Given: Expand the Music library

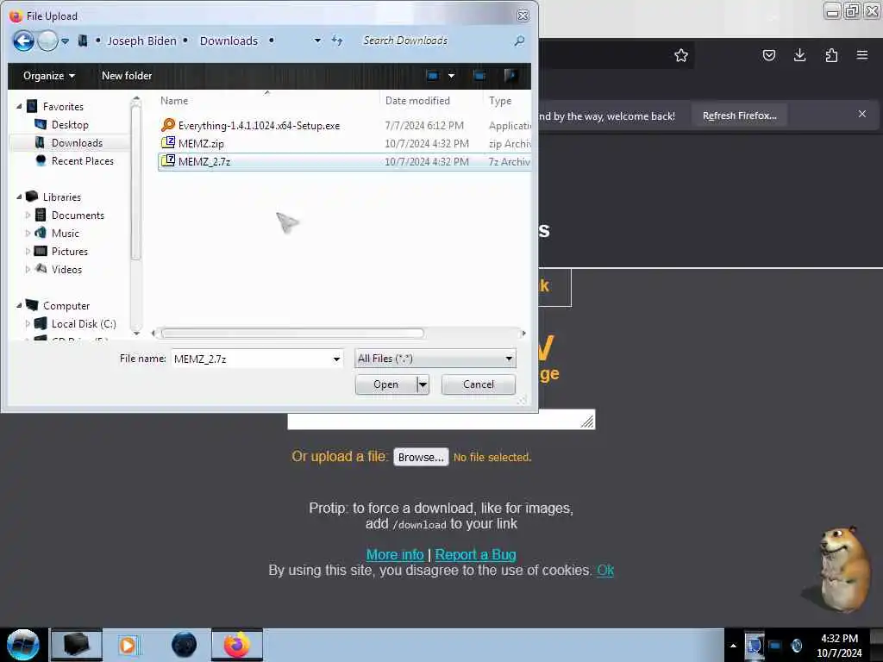Looking at the screenshot, I should coord(28,233).
